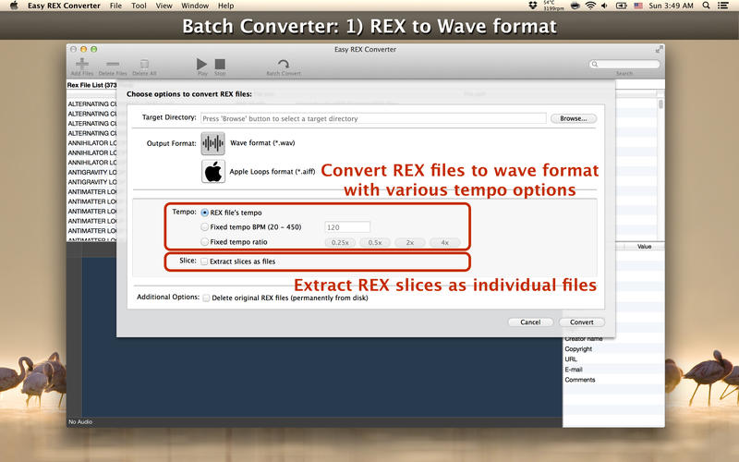
Task: Choose the 4x tempo ratio
Action: pos(444,242)
